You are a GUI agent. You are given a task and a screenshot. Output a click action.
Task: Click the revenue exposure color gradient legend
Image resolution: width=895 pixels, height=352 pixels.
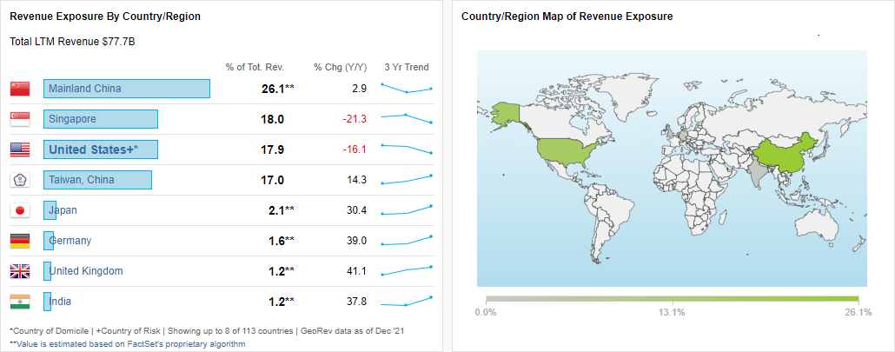pos(672,298)
